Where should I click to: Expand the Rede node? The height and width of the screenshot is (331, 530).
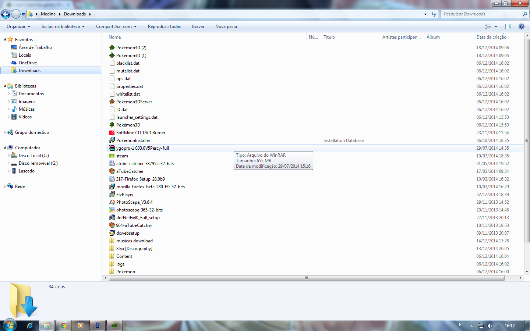click(5, 186)
